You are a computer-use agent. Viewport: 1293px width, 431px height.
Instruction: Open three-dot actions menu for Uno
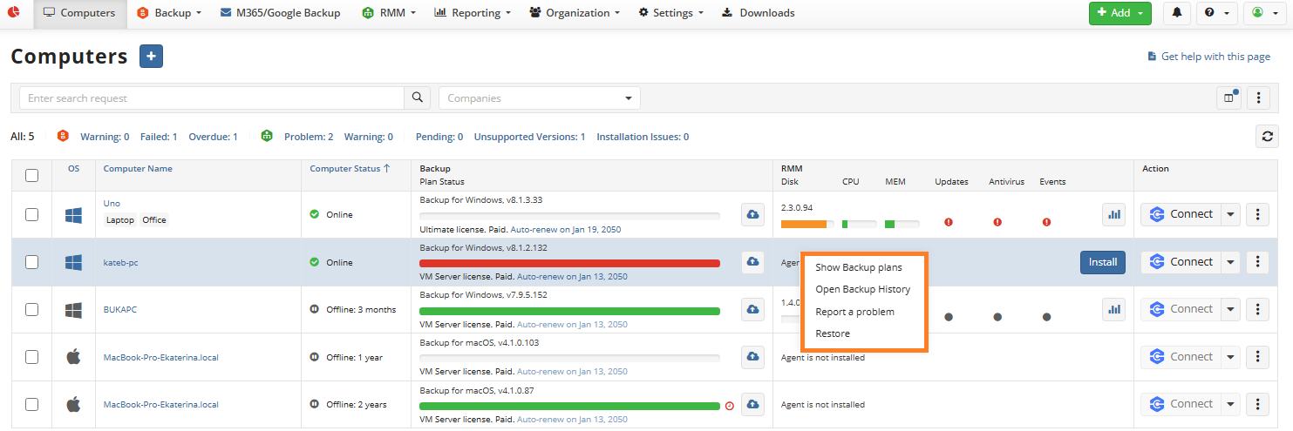(1256, 214)
